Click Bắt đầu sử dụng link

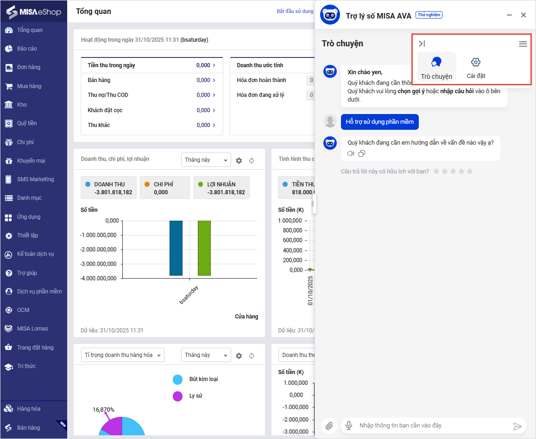click(295, 11)
